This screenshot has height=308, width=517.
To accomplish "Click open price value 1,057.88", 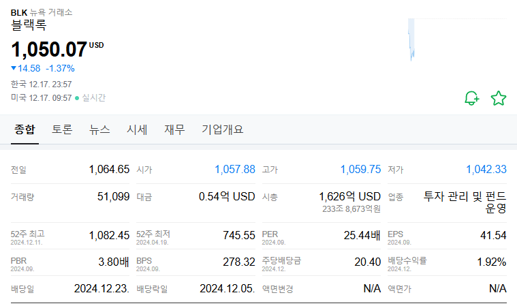I will (235, 170).
